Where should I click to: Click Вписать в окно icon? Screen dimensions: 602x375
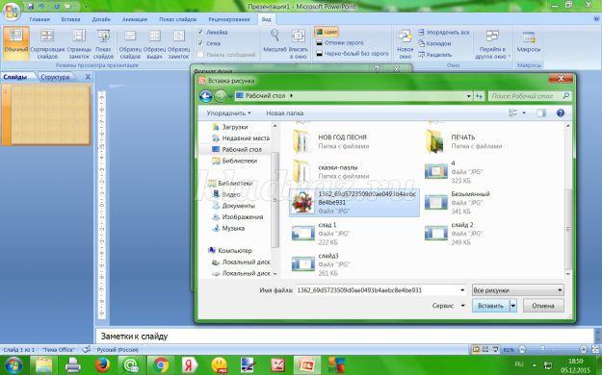[299, 43]
